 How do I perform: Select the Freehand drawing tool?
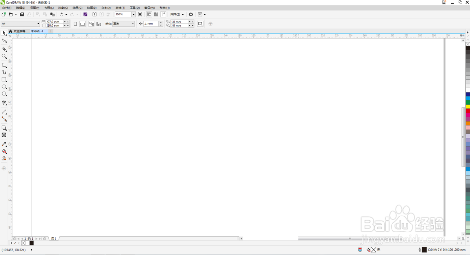click(x=4, y=65)
